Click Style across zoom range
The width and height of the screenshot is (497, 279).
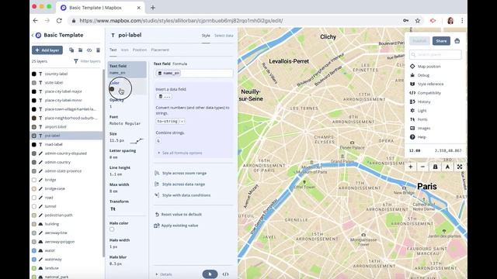[180, 174]
